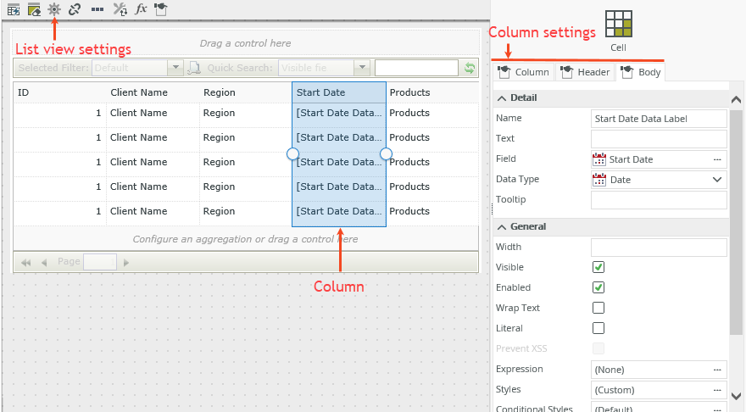Click the chain link icon in toolbar
The width and height of the screenshot is (746, 412).
[75, 9]
